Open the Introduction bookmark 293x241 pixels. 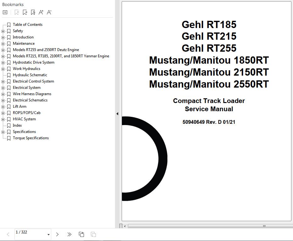(23, 37)
